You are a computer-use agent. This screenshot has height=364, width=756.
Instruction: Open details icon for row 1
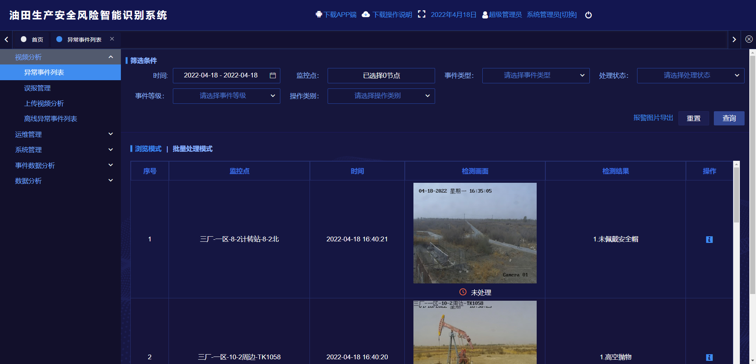click(x=709, y=239)
